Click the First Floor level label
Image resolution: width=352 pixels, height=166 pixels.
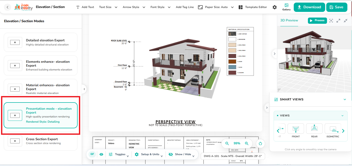tap(122, 65)
